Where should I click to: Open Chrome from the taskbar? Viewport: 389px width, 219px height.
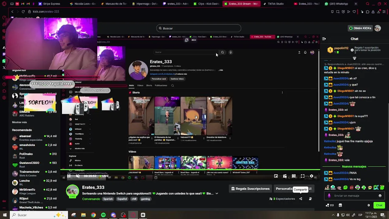click(93, 215)
